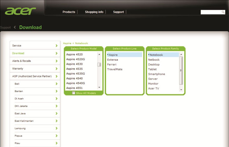Select Monitor product family
This screenshot has width=229, height=147.
[153, 83]
